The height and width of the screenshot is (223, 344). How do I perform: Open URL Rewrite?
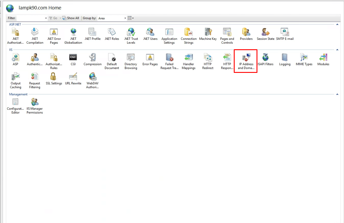click(73, 78)
